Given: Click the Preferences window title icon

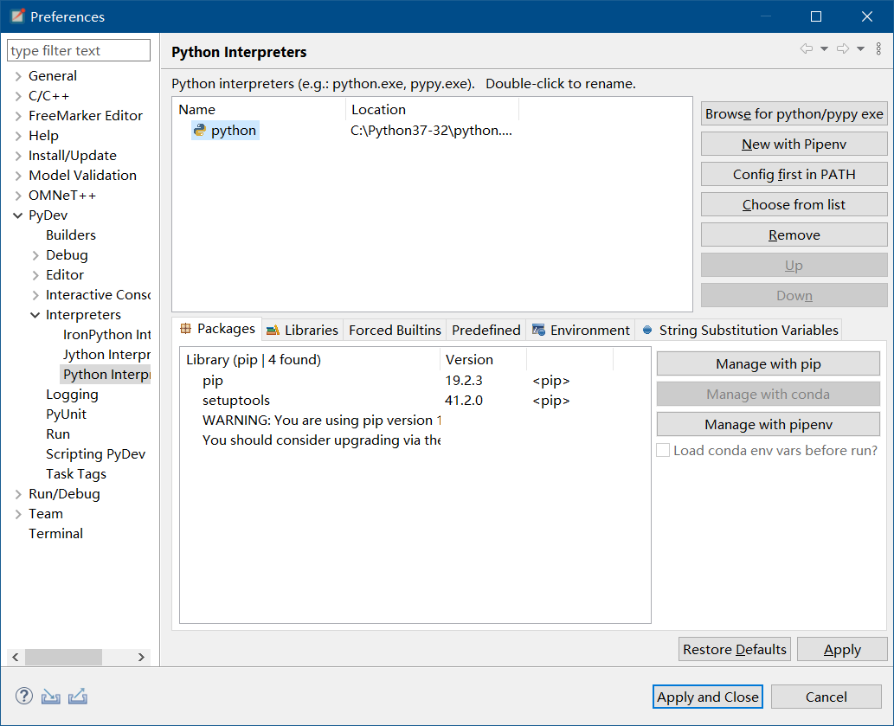Looking at the screenshot, I should [x=16, y=16].
